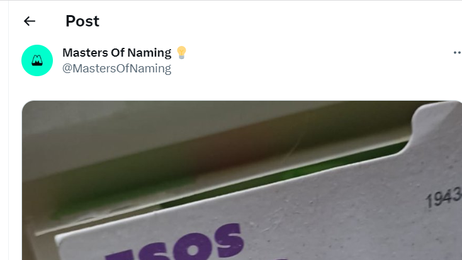The image size is (462, 260).
Task: Open the attached post photo
Action: click(x=242, y=183)
